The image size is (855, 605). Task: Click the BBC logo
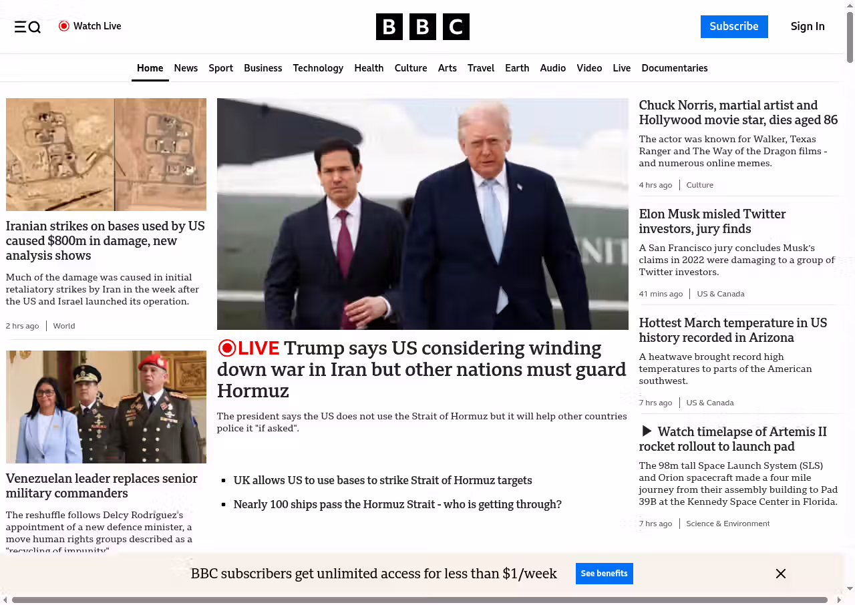coord(422,27)
